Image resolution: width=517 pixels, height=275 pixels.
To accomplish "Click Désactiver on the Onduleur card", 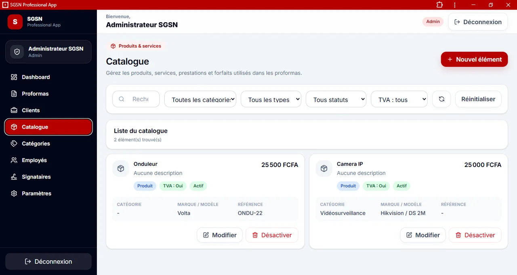I will pyautogui.click(x=272, y=235).
